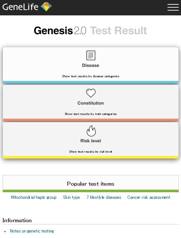
Task: Click the Constitution heart icon
Action: point(91,93)
